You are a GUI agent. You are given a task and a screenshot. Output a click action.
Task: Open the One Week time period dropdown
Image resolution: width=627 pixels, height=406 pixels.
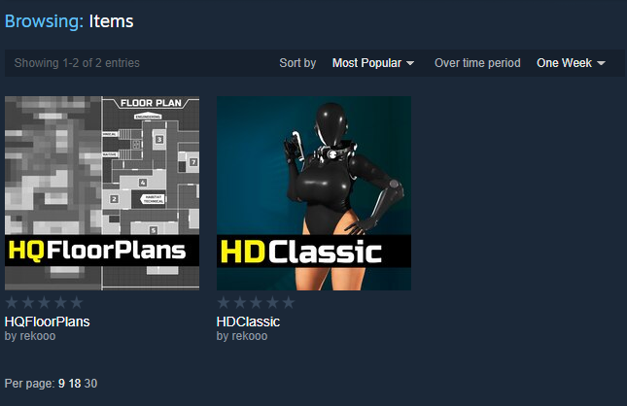tap(571, 63)
